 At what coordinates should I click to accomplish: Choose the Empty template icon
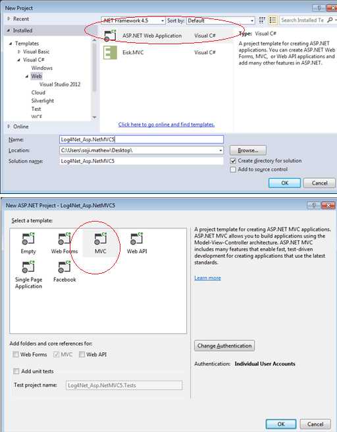[28, 239]
